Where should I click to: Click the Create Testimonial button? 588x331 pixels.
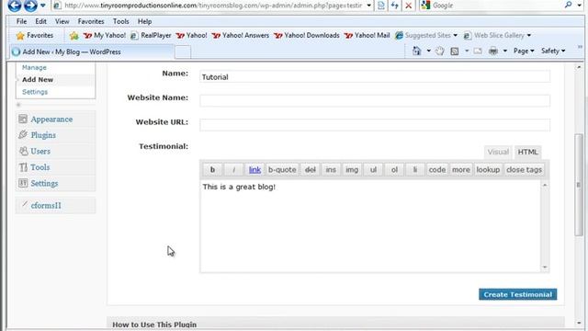pos(517,294)
